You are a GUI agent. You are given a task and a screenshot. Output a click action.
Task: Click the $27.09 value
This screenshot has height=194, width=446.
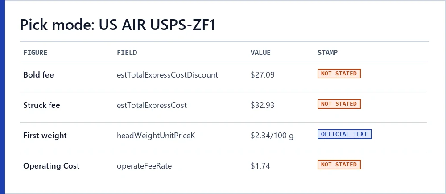[x=263, y=75]
